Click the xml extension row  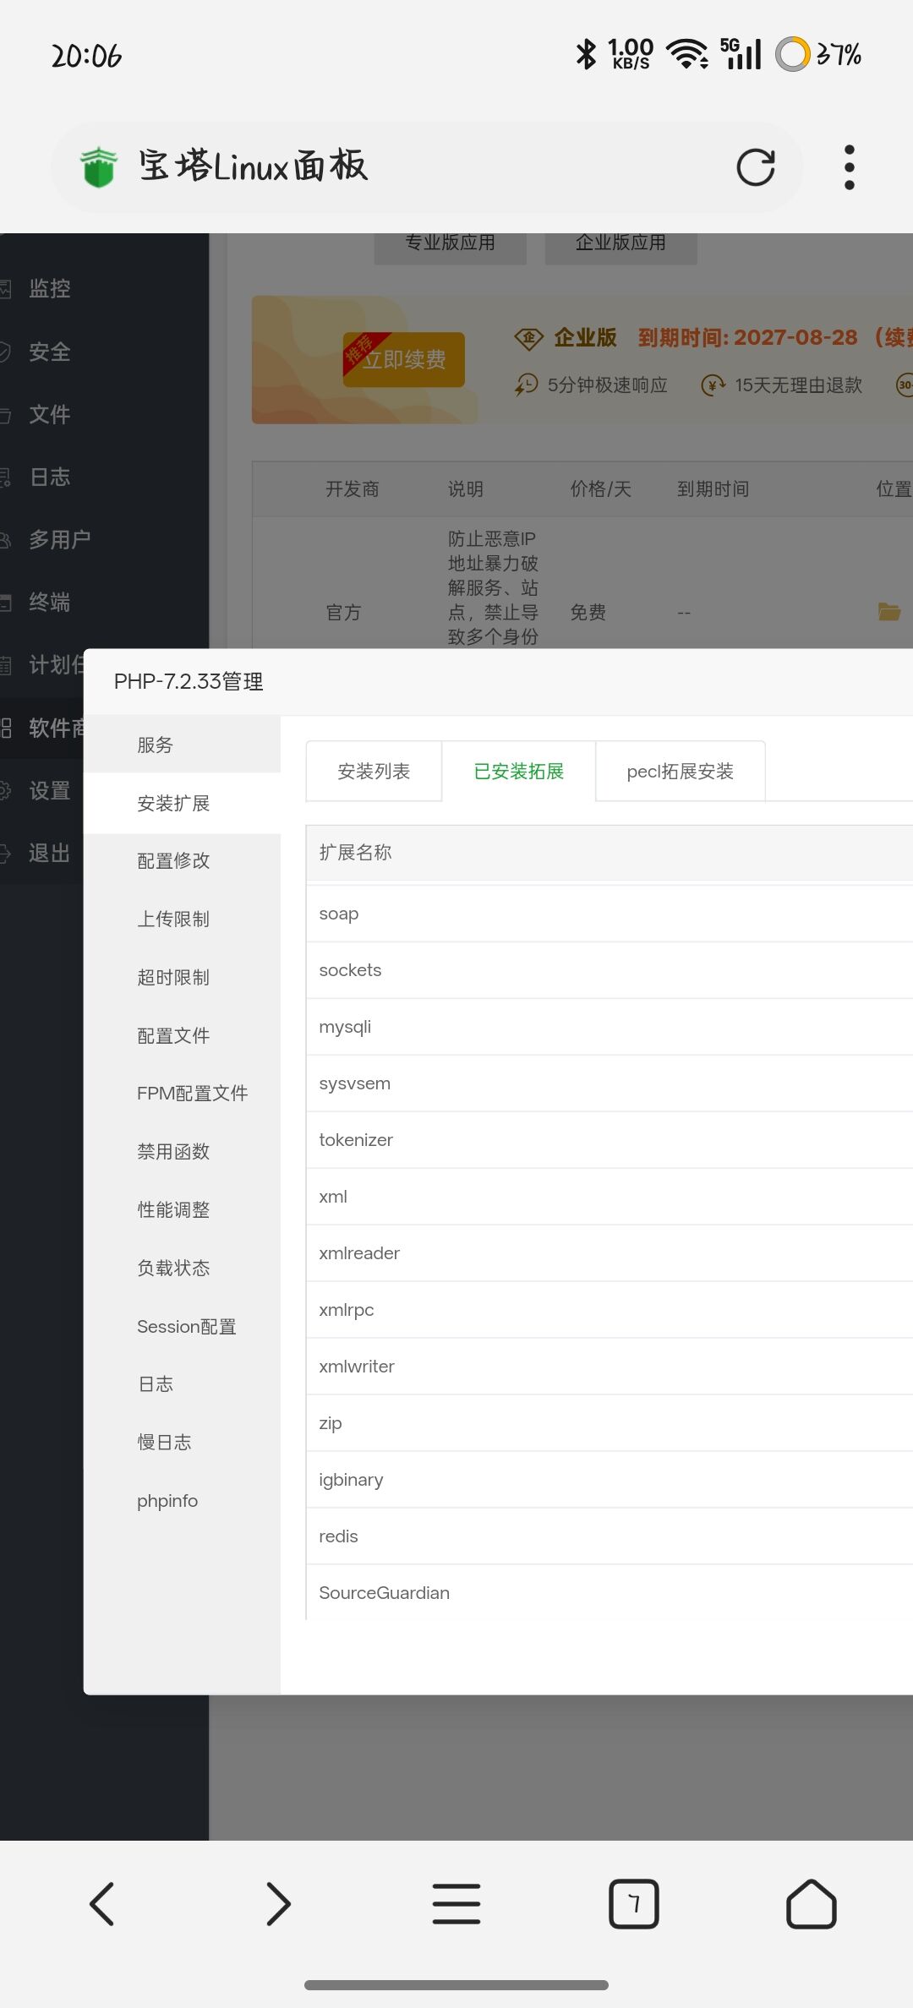pos(610,1197)
